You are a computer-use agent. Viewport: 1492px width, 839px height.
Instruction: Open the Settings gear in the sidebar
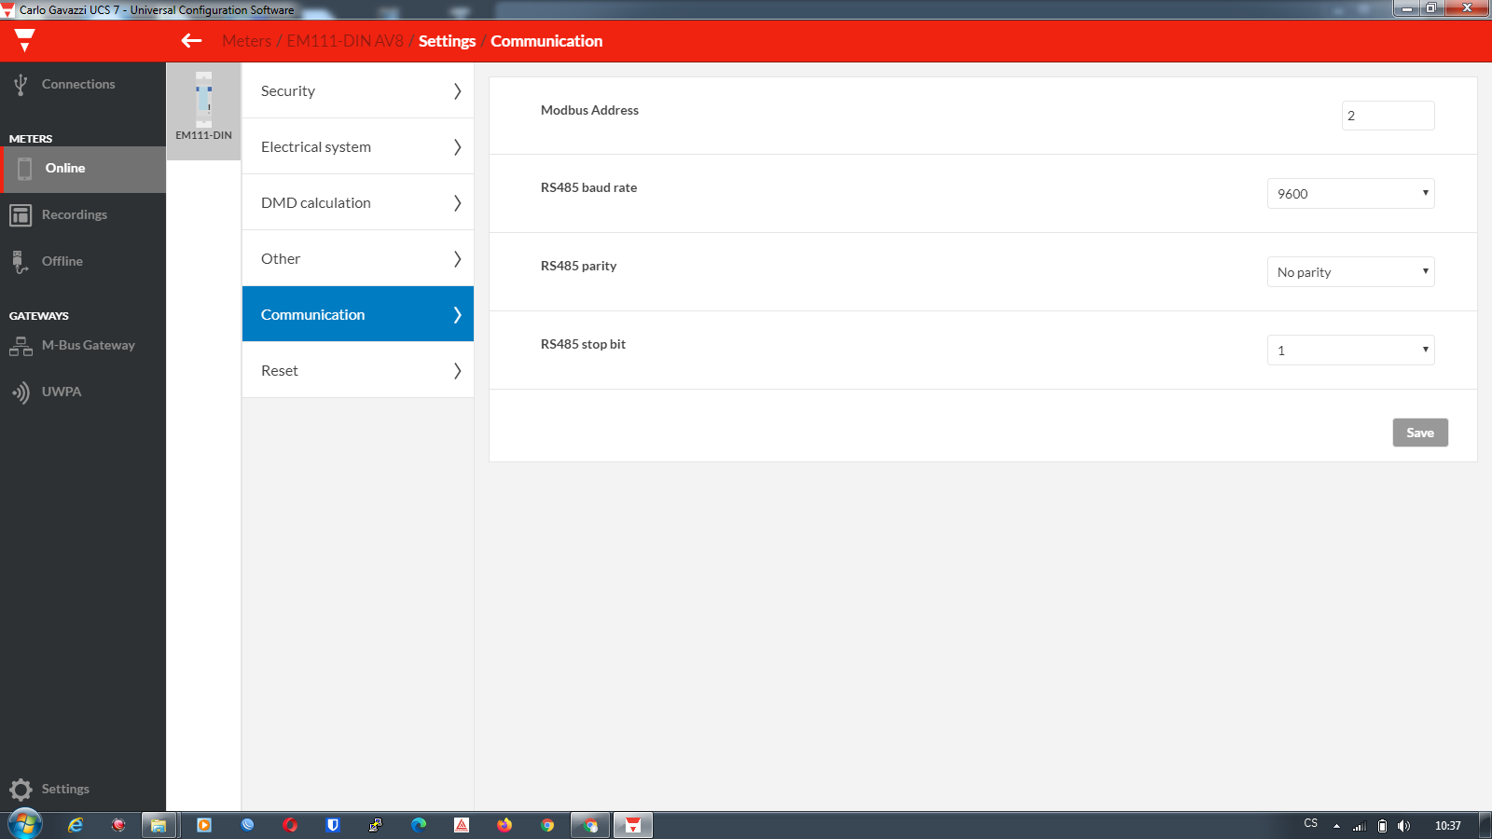click(21, 790)
